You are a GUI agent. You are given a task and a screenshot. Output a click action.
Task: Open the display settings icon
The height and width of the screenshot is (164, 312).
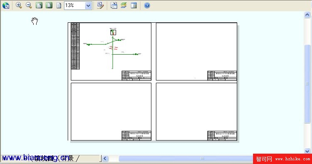coord(114,5)
